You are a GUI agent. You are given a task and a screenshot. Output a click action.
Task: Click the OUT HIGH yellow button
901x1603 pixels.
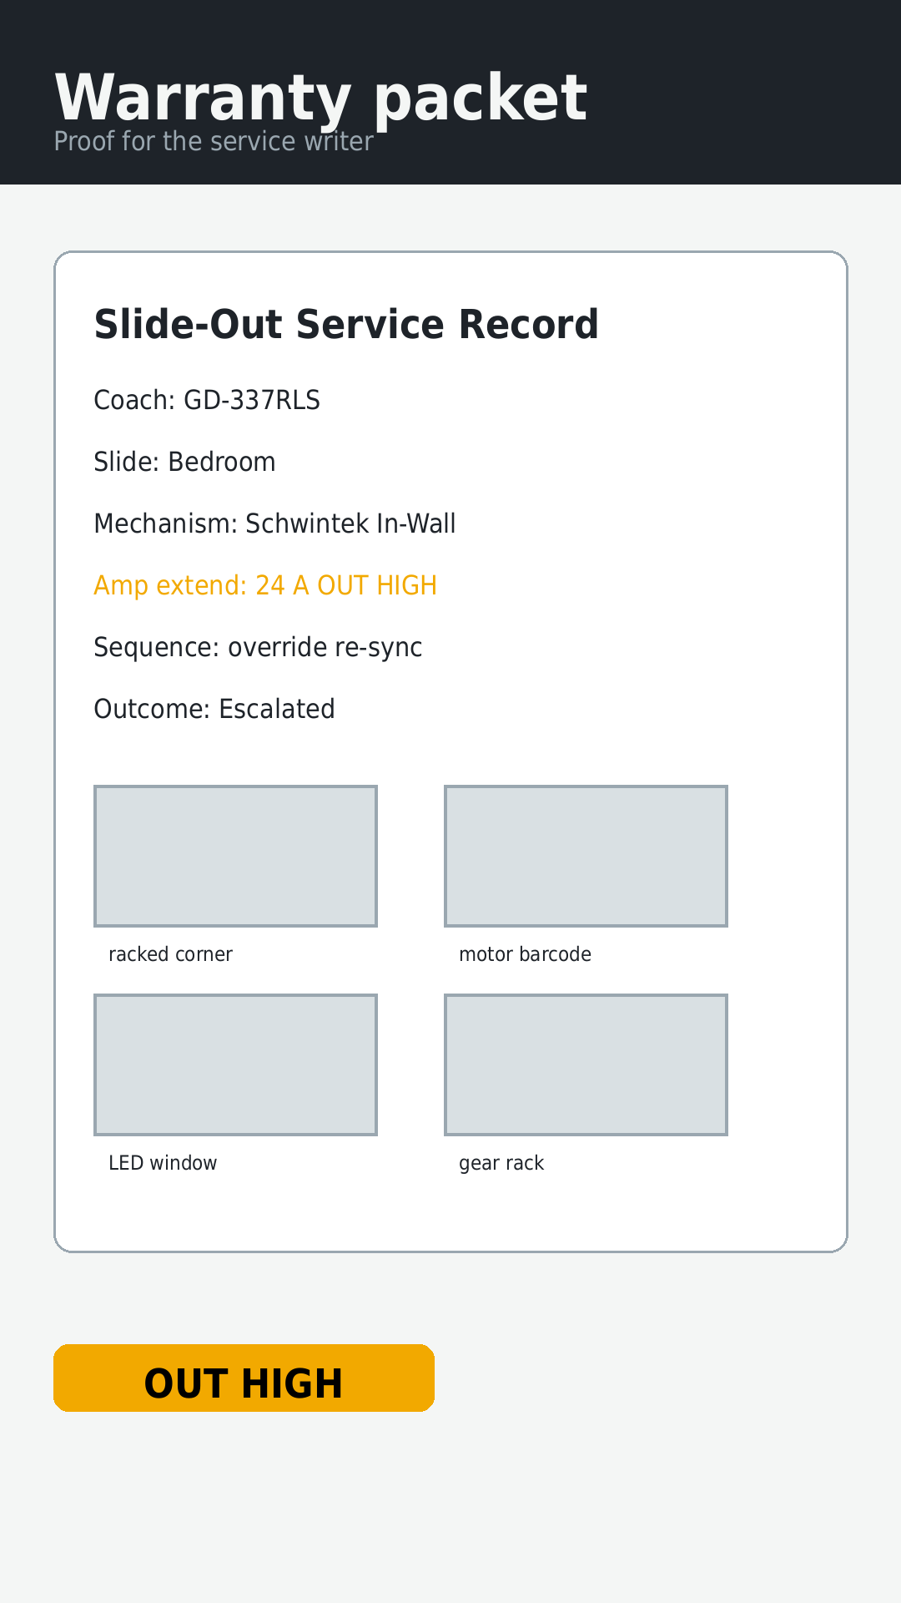pyautogui.click(x=244, y=1378)
